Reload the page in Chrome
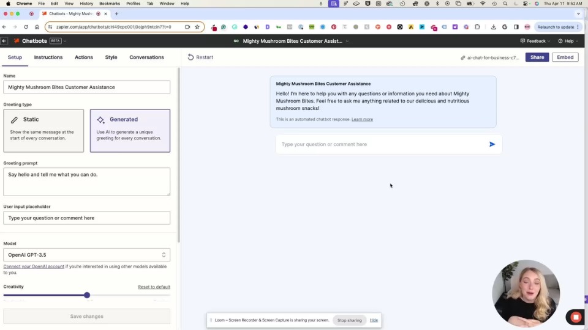This screenshot has width=588, height=330. pos(26,27)
